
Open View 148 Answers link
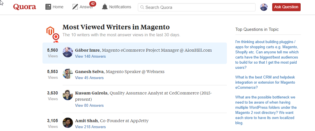coord(90,56)
